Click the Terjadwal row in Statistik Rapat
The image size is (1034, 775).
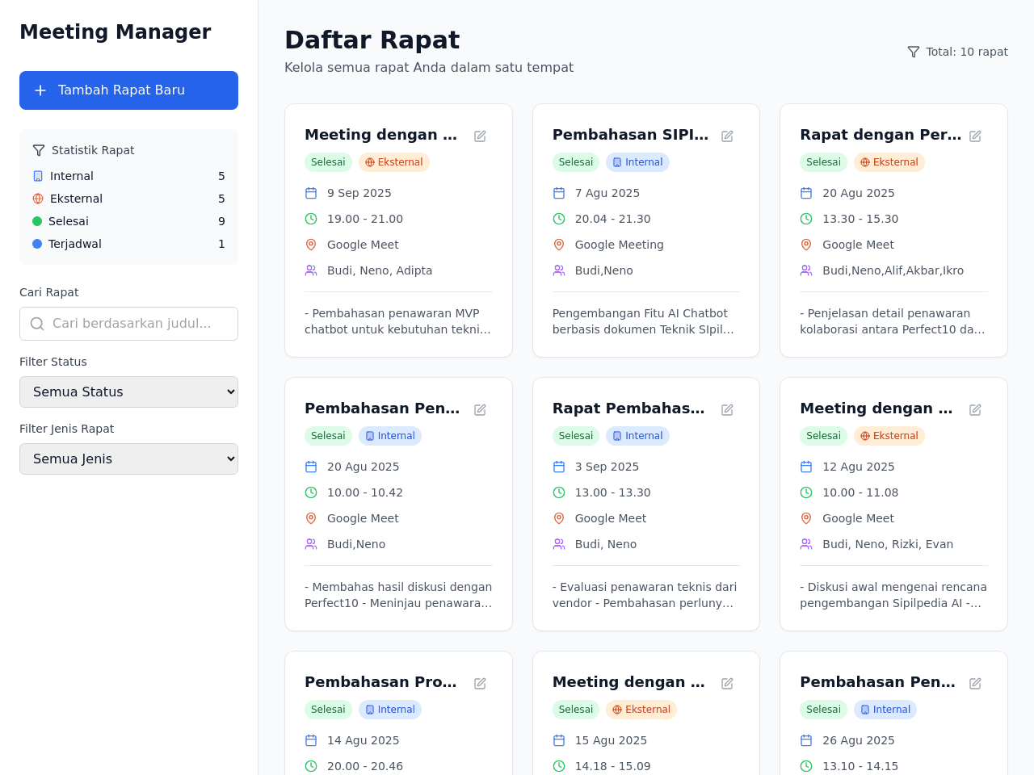(128, 244)
